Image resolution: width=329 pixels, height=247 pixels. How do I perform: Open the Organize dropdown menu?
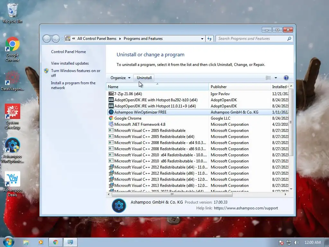120,78
